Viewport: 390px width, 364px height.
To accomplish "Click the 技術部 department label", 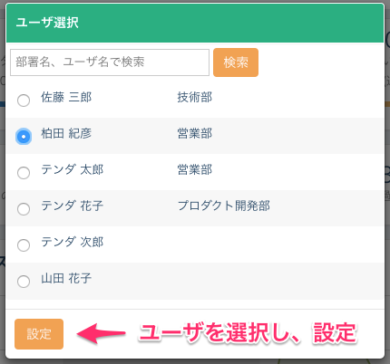I will (195, 98).
